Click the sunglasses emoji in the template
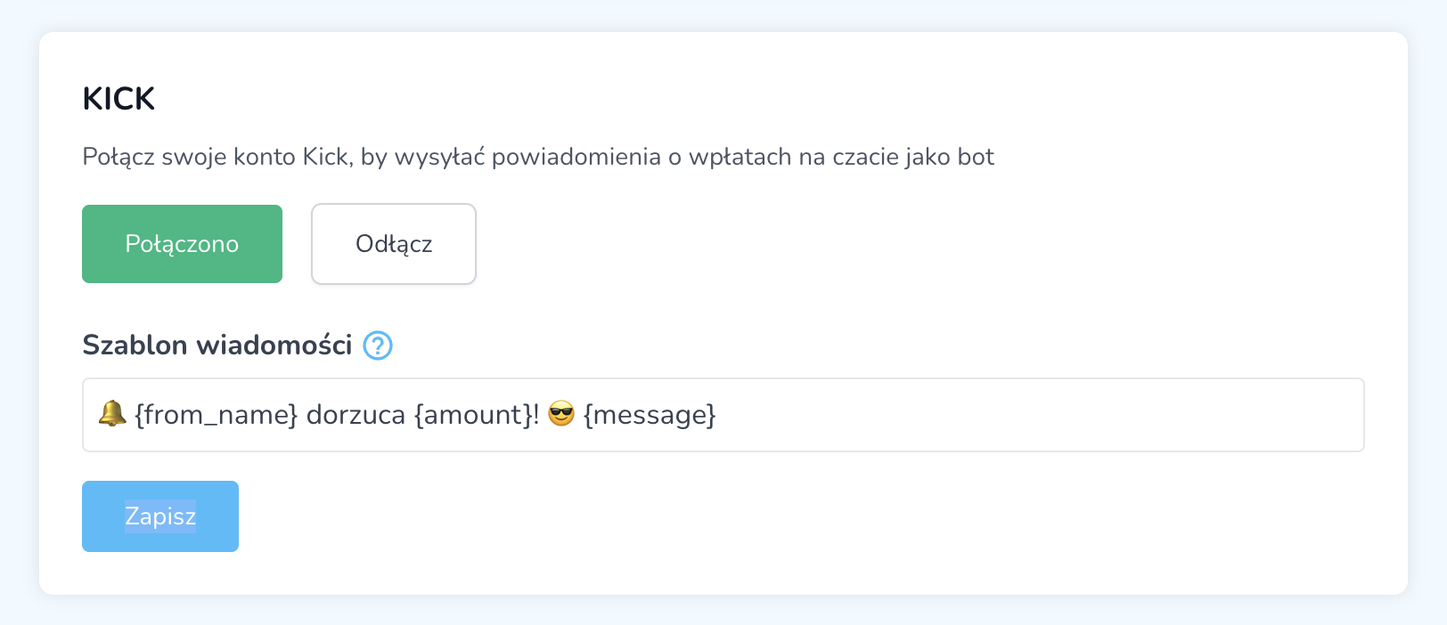The height and width of the screenshot is (625, 1447). click(561, 414)
